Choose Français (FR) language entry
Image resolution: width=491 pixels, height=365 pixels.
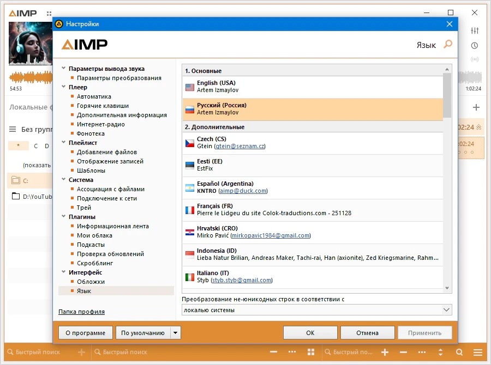pos(313,210)
